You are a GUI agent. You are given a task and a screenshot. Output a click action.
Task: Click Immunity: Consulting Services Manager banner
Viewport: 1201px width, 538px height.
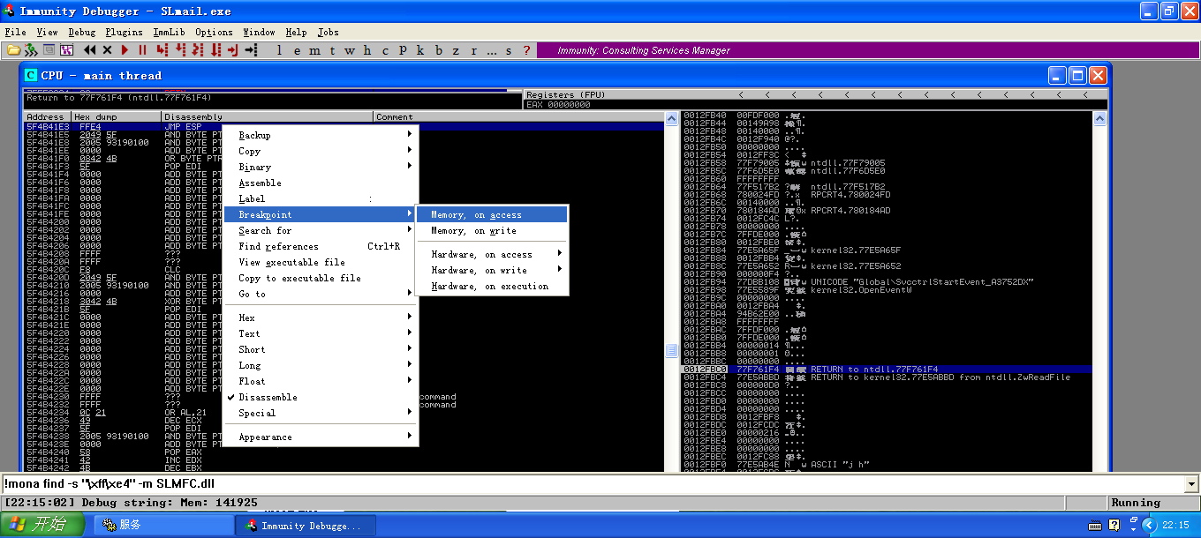point(644,50)
